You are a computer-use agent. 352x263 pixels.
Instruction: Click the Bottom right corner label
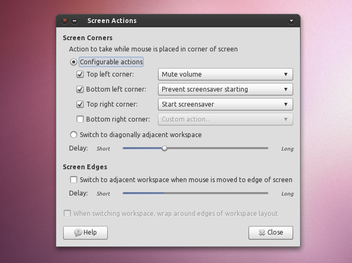118,119
